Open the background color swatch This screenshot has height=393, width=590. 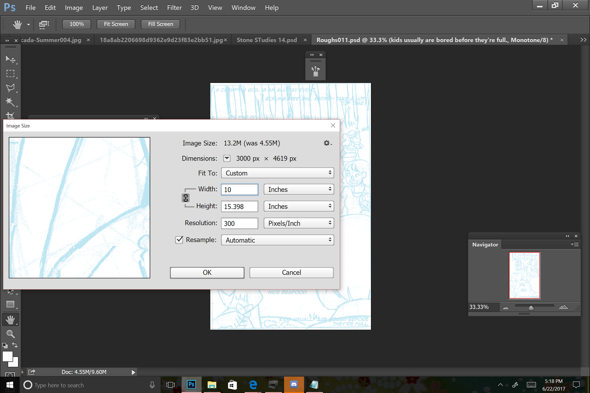(15, 364)
